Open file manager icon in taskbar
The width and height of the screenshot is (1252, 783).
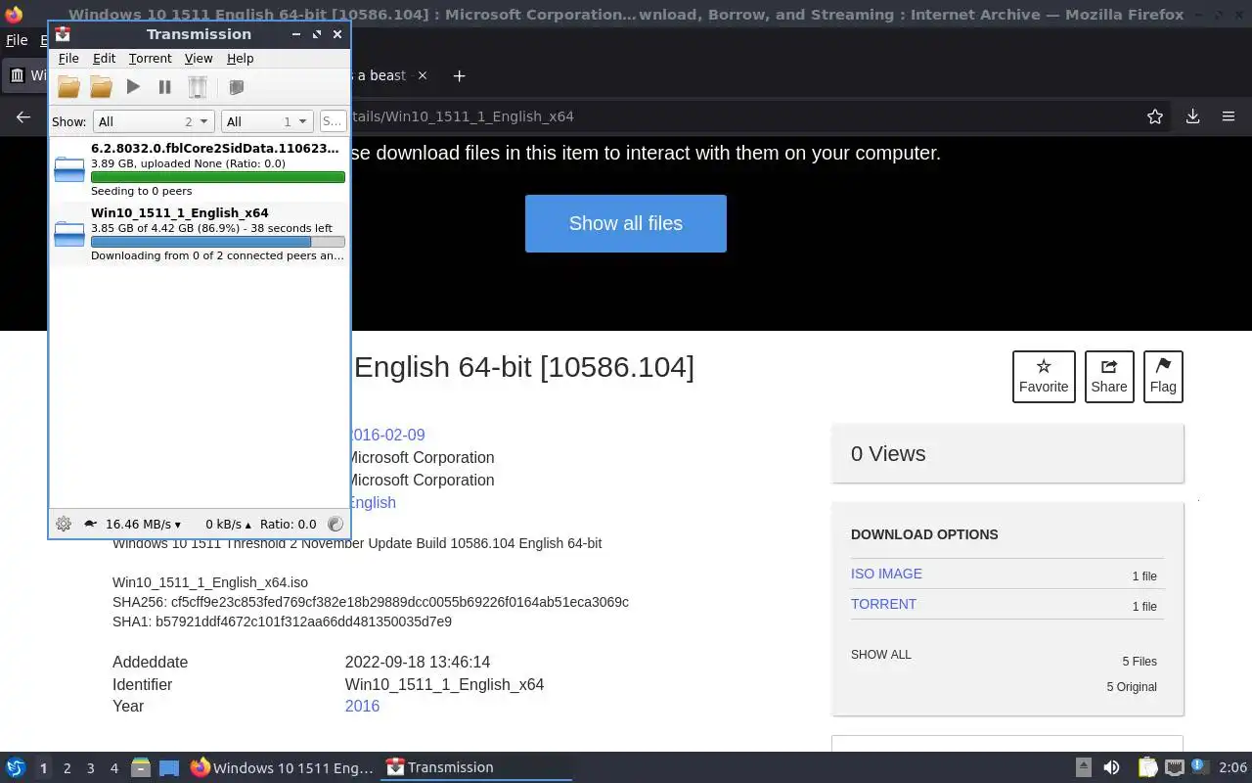[140, 767]
